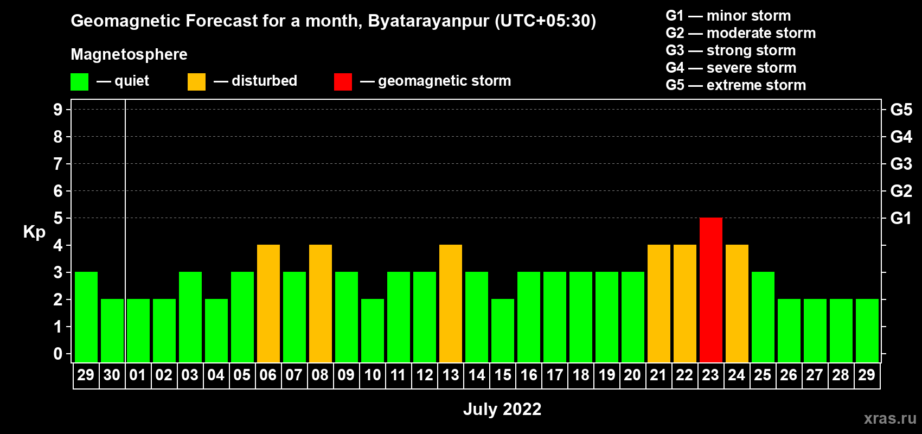Click the date label 01 on the axis
This screenshot has height=434, width=922.
tap(138, 375)
